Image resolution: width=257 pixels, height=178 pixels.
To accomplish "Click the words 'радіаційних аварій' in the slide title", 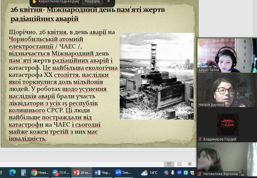I will (x=45, y=19).
